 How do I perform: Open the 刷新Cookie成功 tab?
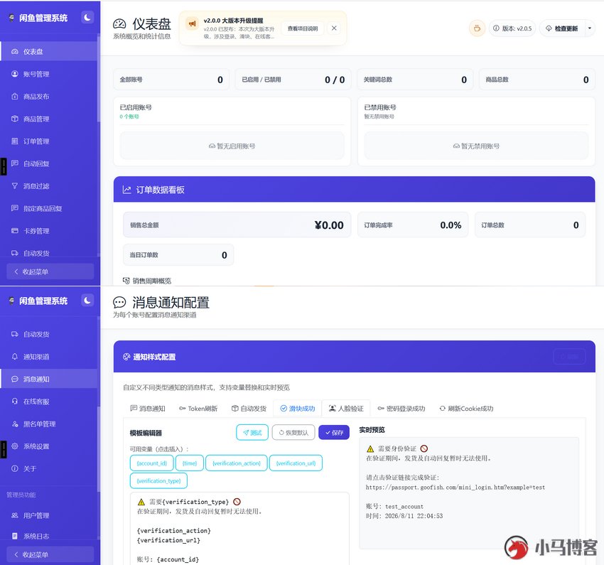466,408
